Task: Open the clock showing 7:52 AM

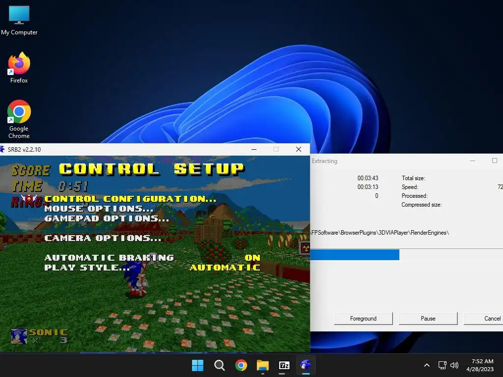Action: (480, 365)
